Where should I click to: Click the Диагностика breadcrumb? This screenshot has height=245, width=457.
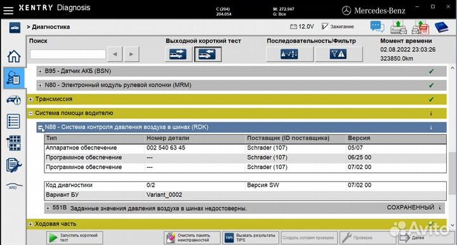(x=51, y=27)
